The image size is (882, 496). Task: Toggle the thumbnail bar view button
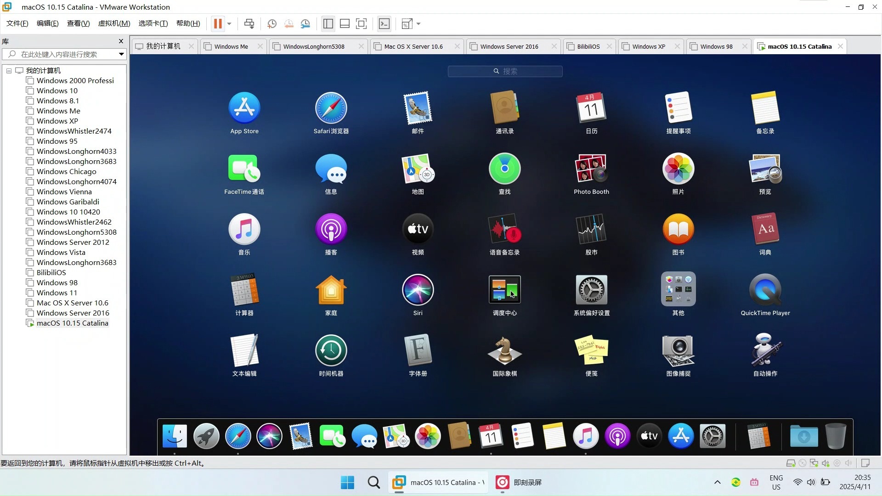[345, 23]
